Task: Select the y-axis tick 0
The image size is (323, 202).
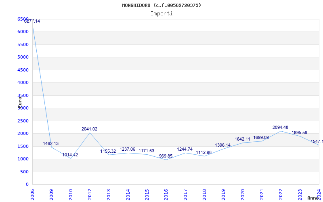Action: pos(27,185)
